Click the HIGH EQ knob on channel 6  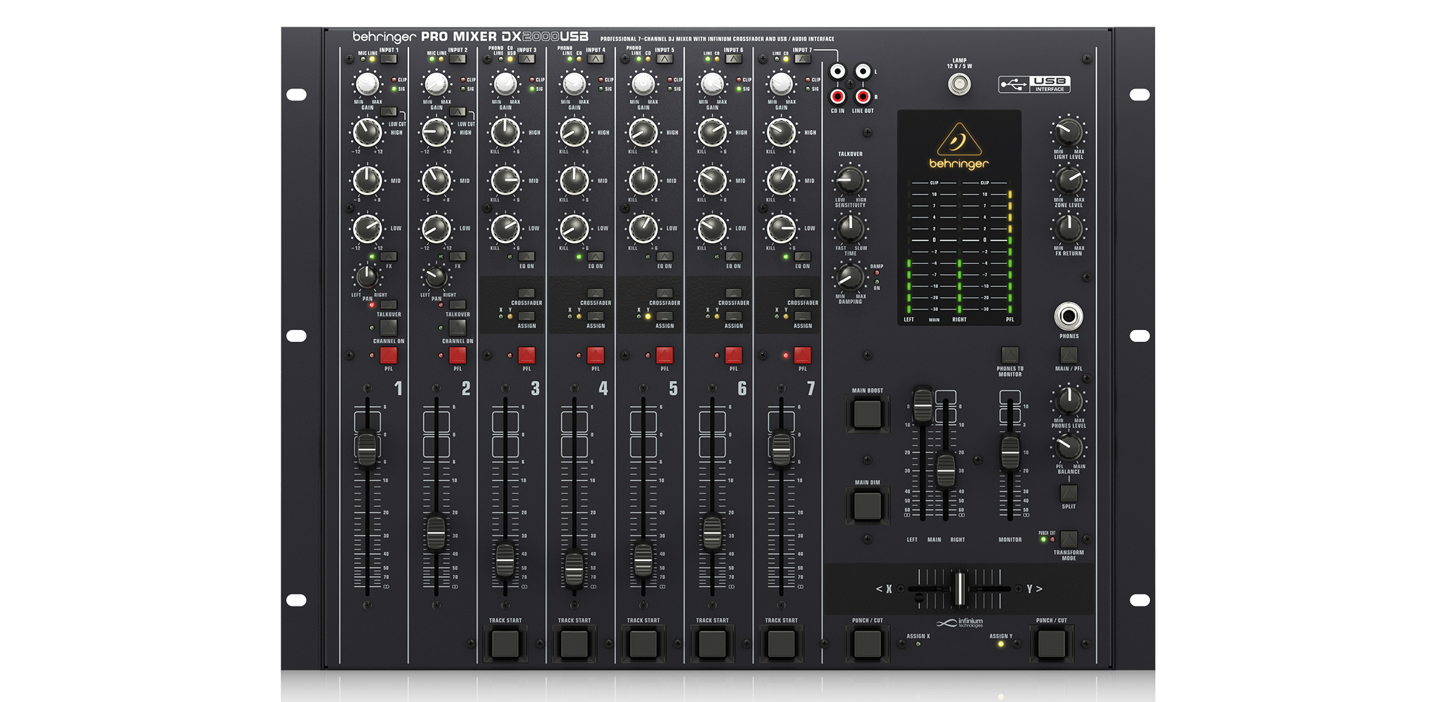[712, 132]
